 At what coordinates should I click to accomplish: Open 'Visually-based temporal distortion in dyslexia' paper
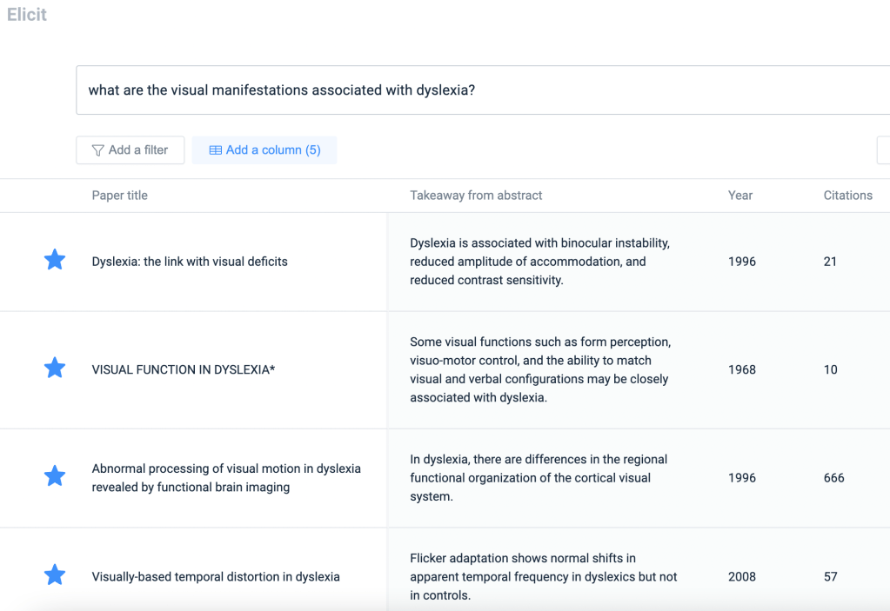click(x=216, y=577)
